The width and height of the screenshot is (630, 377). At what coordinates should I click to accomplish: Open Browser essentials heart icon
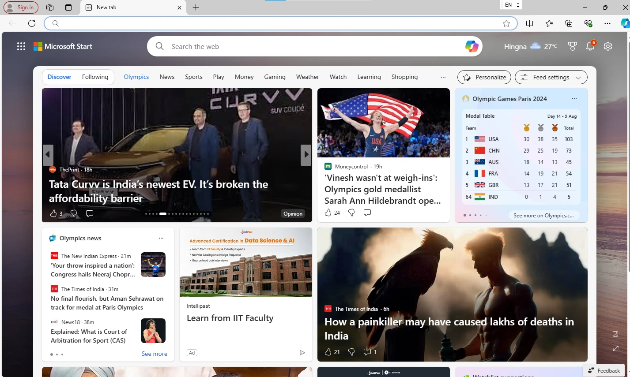point(588,23)
